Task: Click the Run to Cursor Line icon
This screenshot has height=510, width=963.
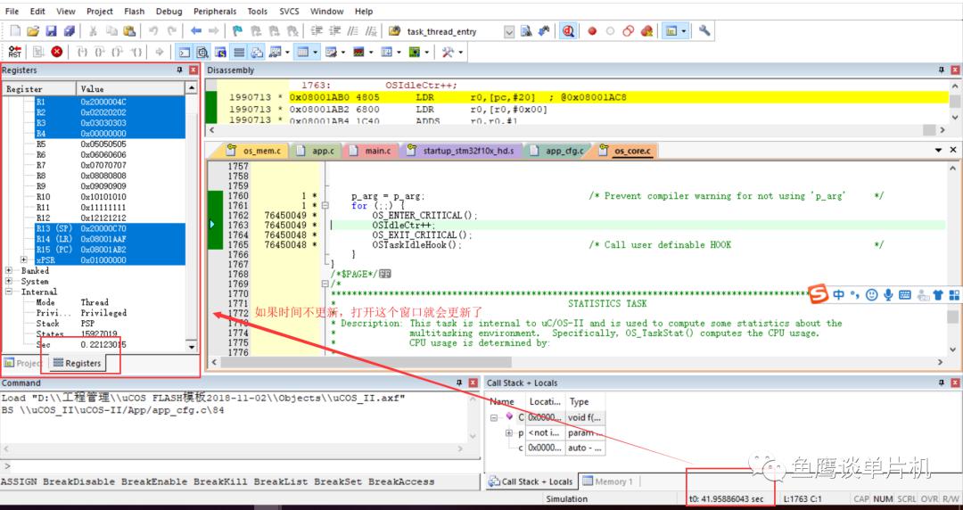Action: click(137, 53)
